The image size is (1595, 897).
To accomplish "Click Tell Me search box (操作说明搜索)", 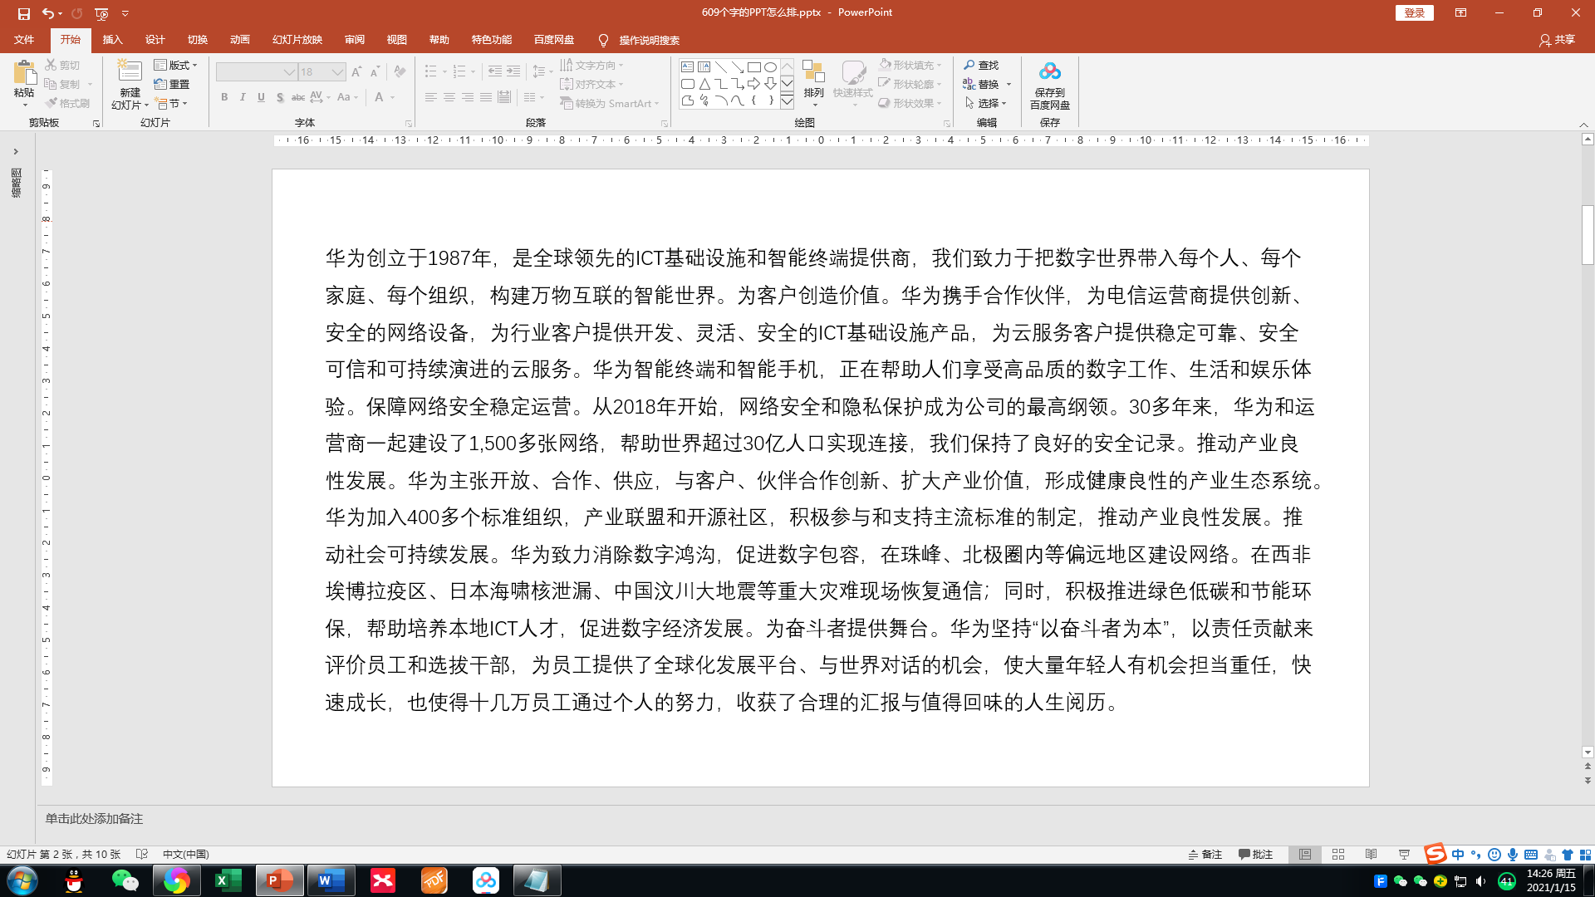I will point(638,40).
